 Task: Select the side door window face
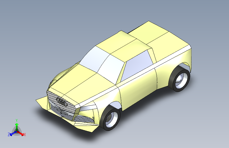coord(137,66)
